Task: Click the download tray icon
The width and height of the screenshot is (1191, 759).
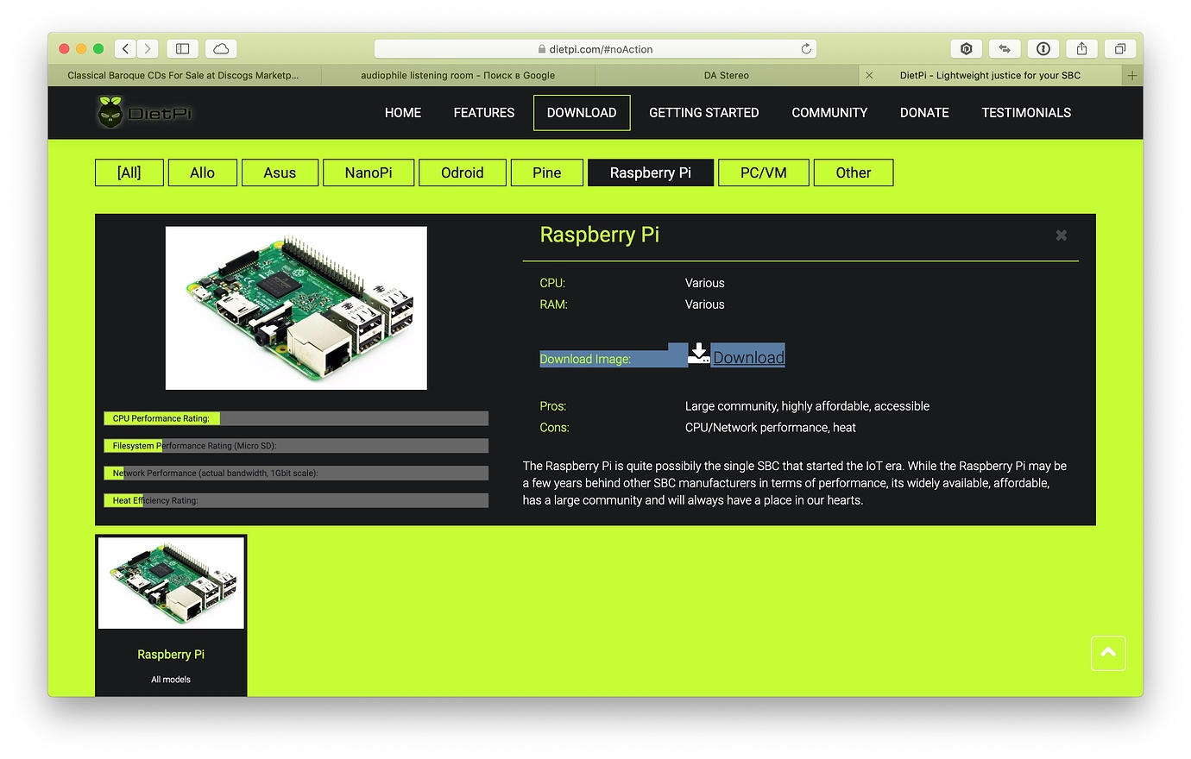Action: point(698,354)
